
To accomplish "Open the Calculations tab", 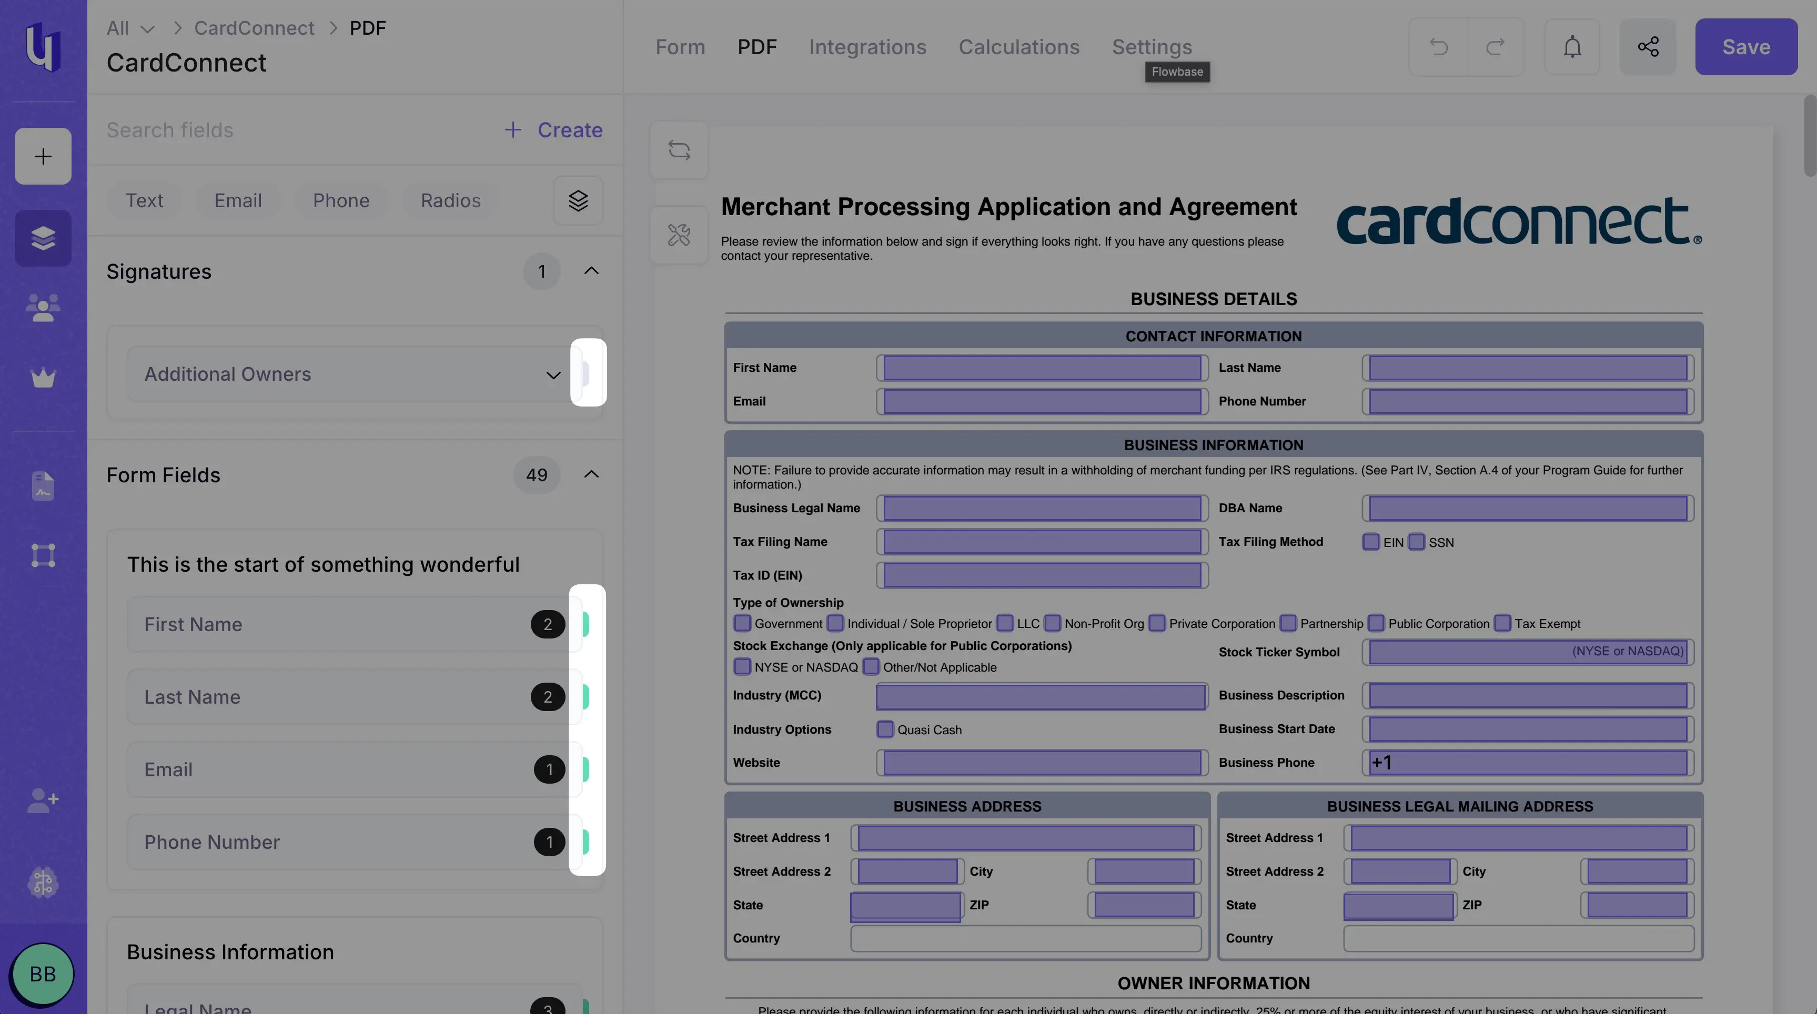I will (1018, 46).
